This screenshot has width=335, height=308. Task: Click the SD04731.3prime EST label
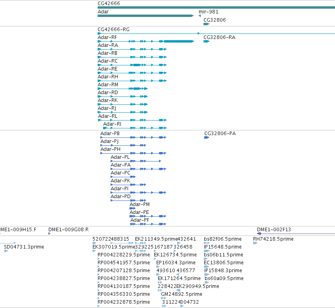point(24,247)
